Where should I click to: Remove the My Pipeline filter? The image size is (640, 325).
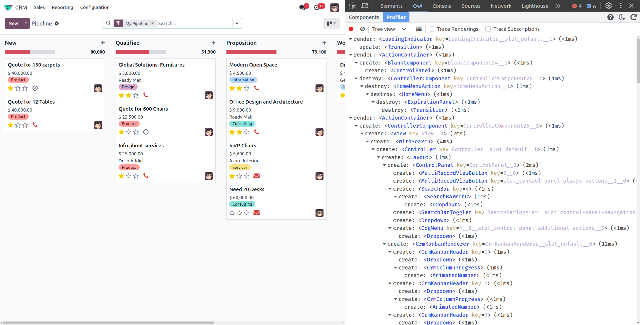(152, 23)
